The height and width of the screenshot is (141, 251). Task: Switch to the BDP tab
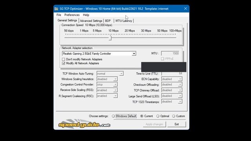pyautogui.click(x=108, y=21)
